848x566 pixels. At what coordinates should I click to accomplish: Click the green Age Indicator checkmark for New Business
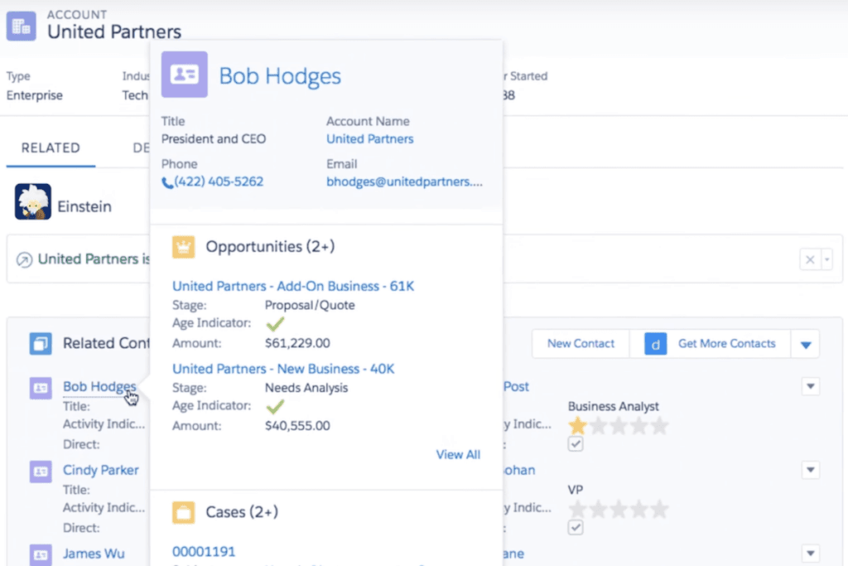(x=275, y=406)
